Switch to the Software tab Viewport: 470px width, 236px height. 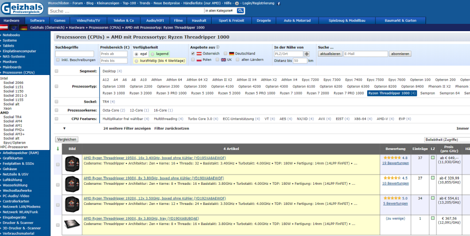pyautogui.click(x=38, y=21)
